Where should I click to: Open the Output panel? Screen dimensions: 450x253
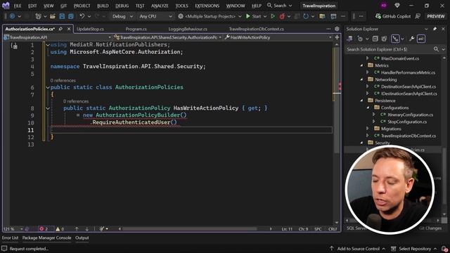pyautogui.click(x=82, y=238)
